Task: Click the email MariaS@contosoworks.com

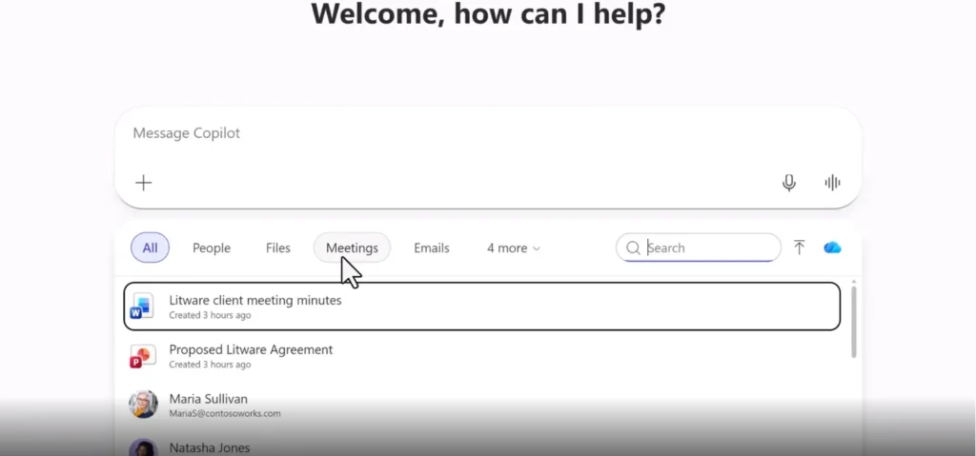Action: (x=225, y=414)
